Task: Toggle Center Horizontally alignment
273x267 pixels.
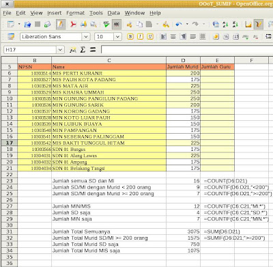Action: coord(173,36)
